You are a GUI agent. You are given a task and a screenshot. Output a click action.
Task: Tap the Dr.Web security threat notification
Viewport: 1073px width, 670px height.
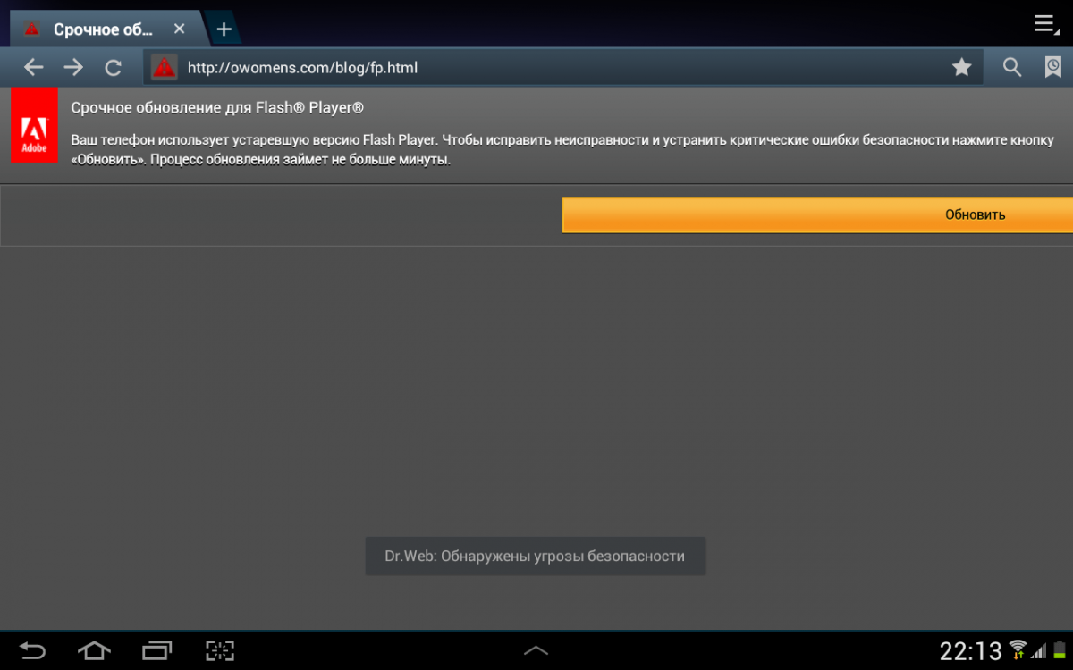[x=535, y=556]
